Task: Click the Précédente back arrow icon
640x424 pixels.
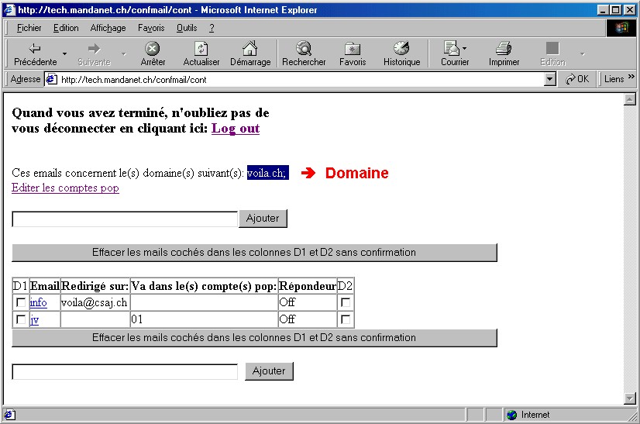Action: (x=35, y=49)
